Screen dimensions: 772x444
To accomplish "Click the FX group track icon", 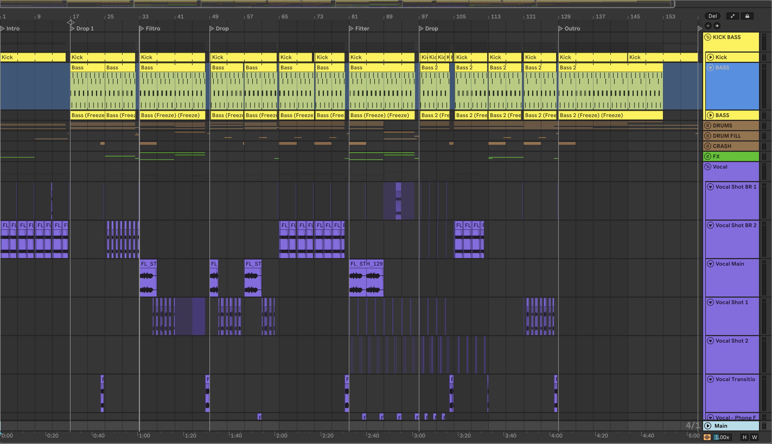I will (x=708, y=156).
